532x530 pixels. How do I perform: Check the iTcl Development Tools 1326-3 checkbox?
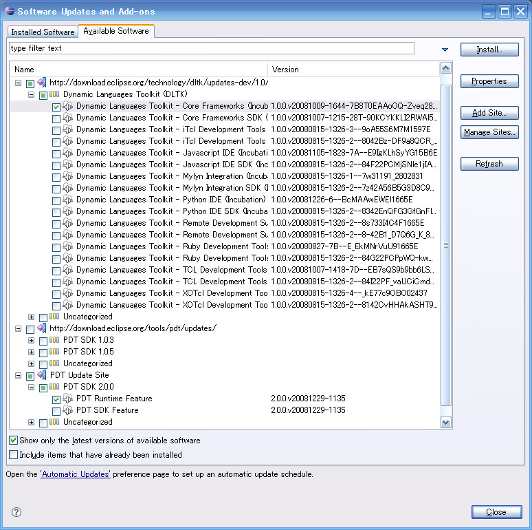56,131
